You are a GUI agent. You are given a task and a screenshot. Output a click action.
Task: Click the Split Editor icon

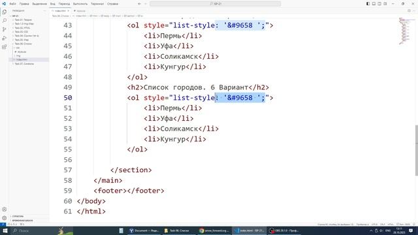click(x=409, y=11)
